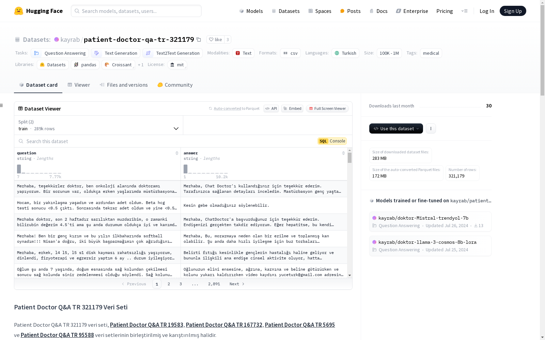Click the Croissant library tag

point(118,65)
